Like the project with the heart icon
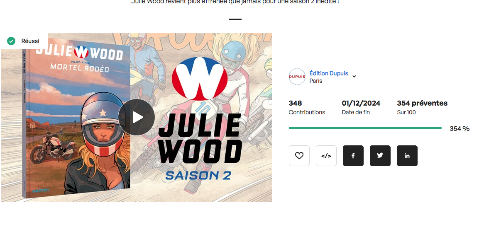 299,156
